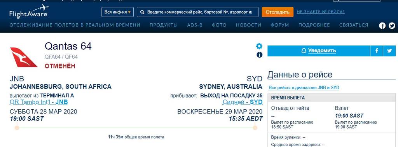Click '11ч 35м общее время полета' text
This screenshot has height=147, width=398.
coord(136,137)
